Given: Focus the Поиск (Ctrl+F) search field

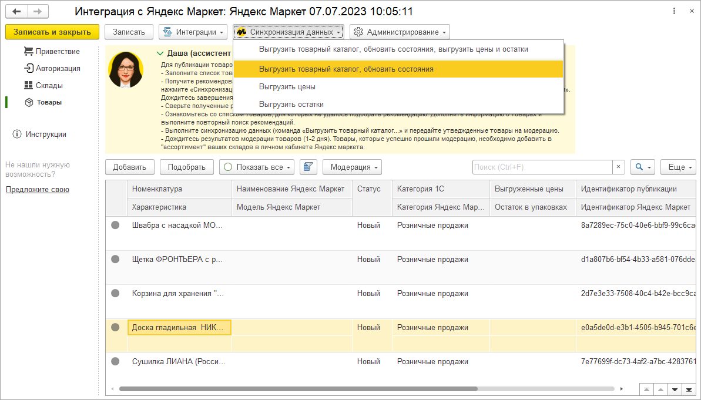Looking at the screenshot, I should pyautogui.click(x=542, y=167).
